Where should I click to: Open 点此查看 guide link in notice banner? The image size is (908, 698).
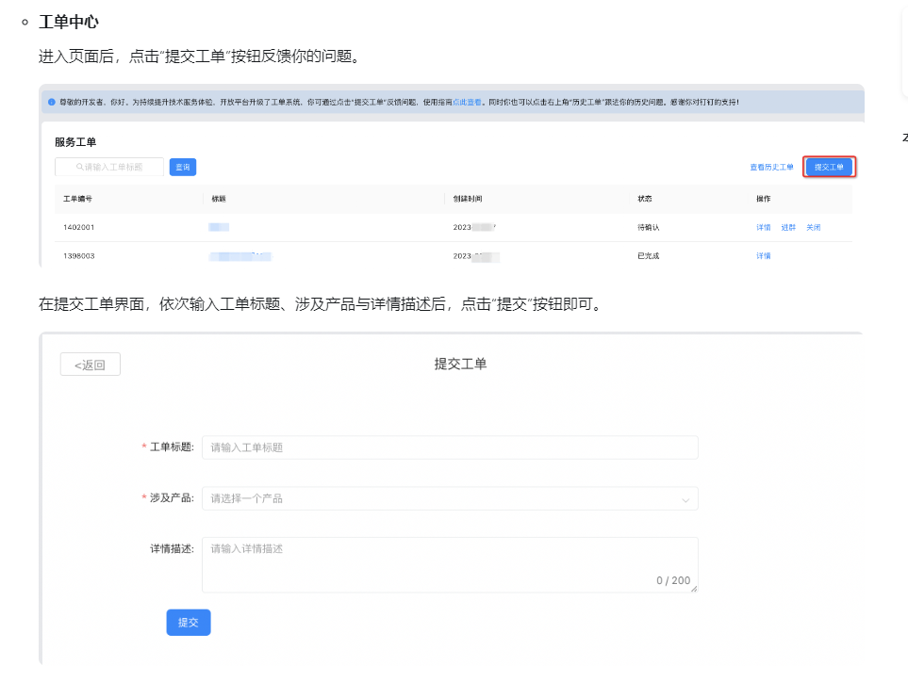point(467,103)
